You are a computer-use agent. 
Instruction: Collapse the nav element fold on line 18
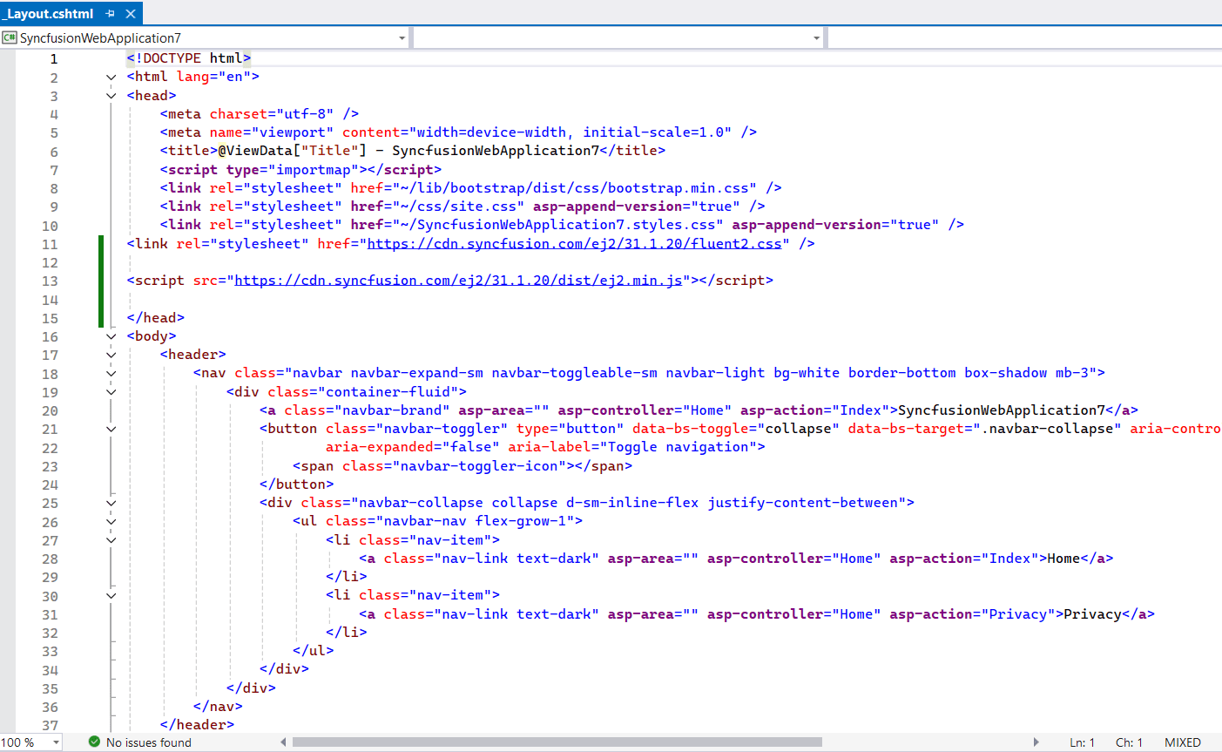pyautogui.click(x=111, y=372)
